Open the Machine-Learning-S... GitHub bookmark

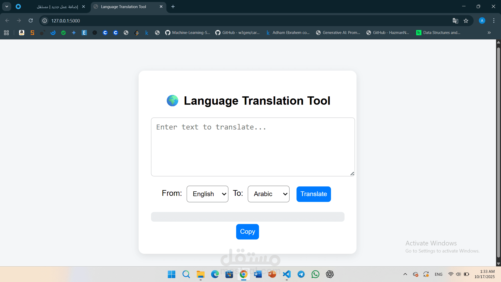(x=188, y=33)
